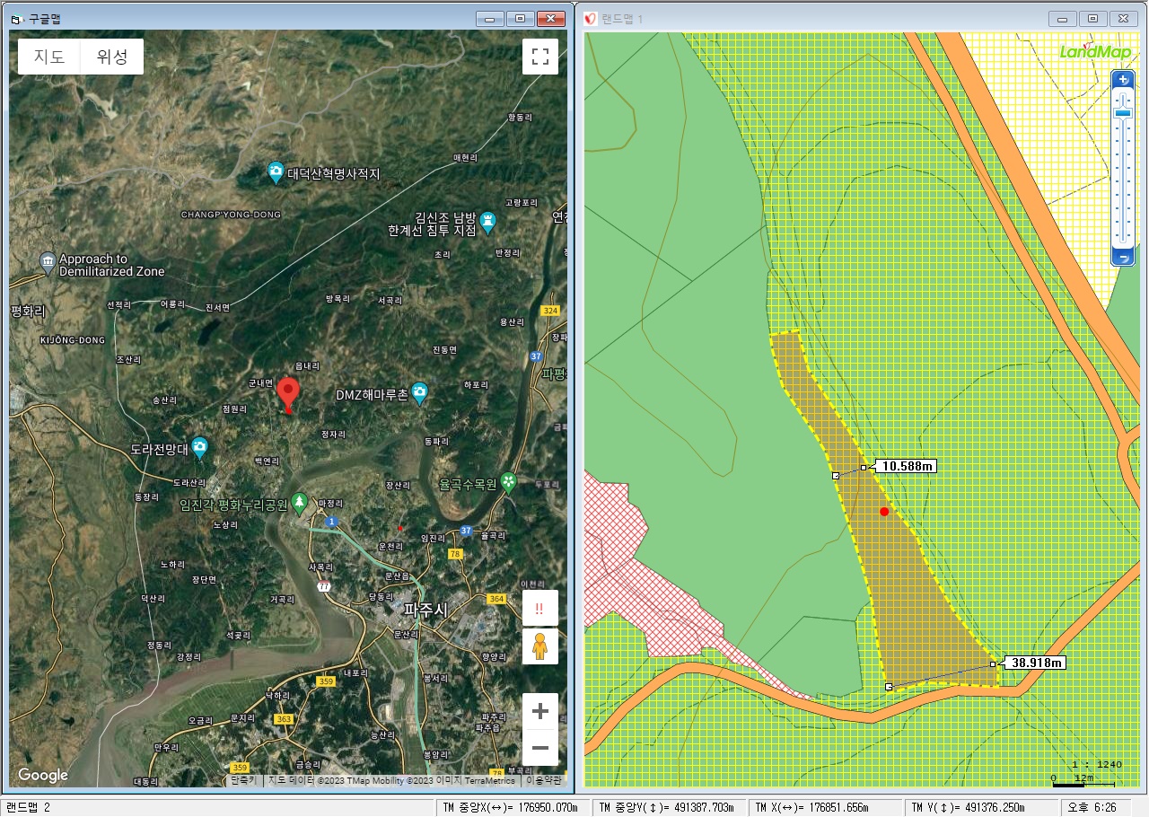The width and height of the screenshot is (1149, 817).
Task: Switch Google map to 지도 view
Action: click(x=49, y=57)
